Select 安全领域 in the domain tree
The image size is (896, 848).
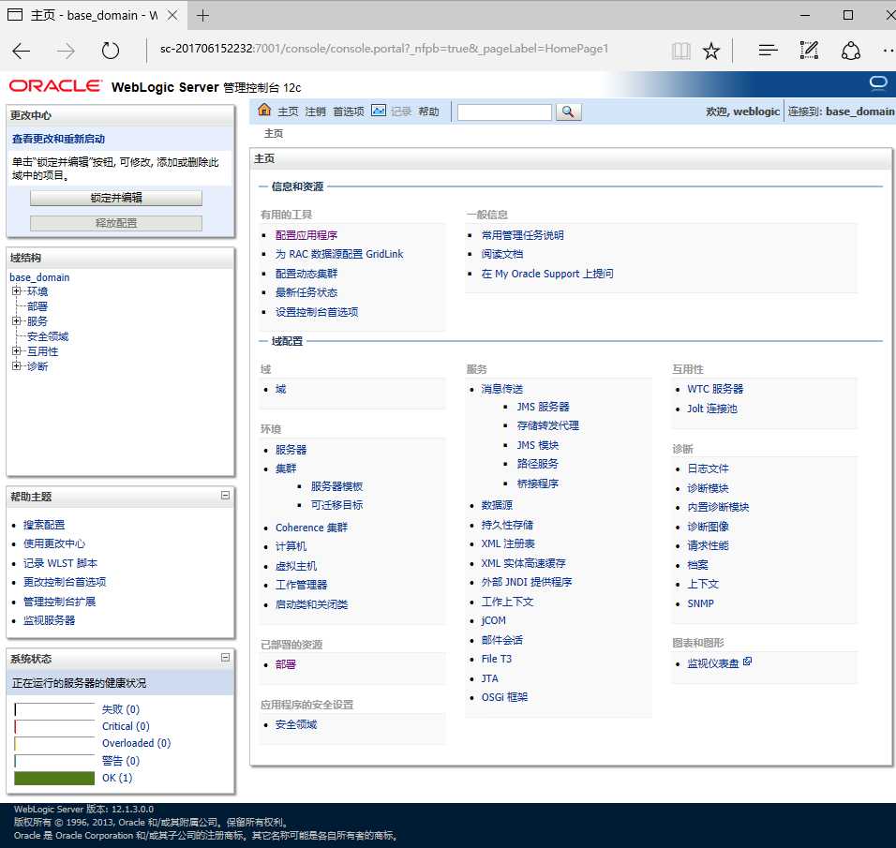48,336
